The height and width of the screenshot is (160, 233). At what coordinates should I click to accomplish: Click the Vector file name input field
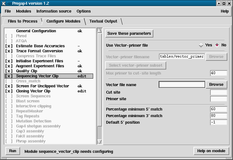coord(182,85)
